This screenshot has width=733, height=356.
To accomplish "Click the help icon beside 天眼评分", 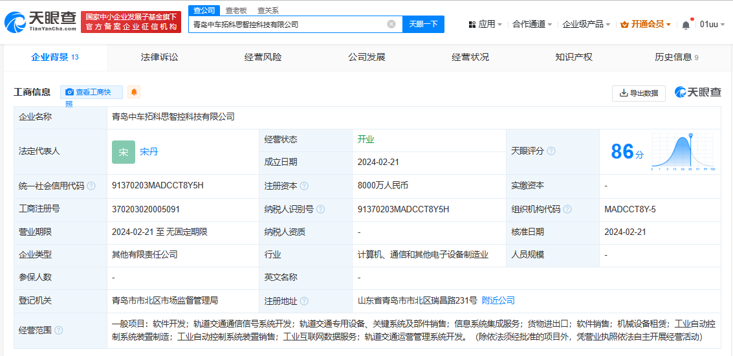I will point(551,151).
